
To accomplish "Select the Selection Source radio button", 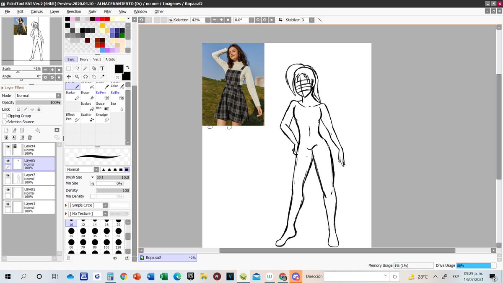I will [x=5, y=122].
